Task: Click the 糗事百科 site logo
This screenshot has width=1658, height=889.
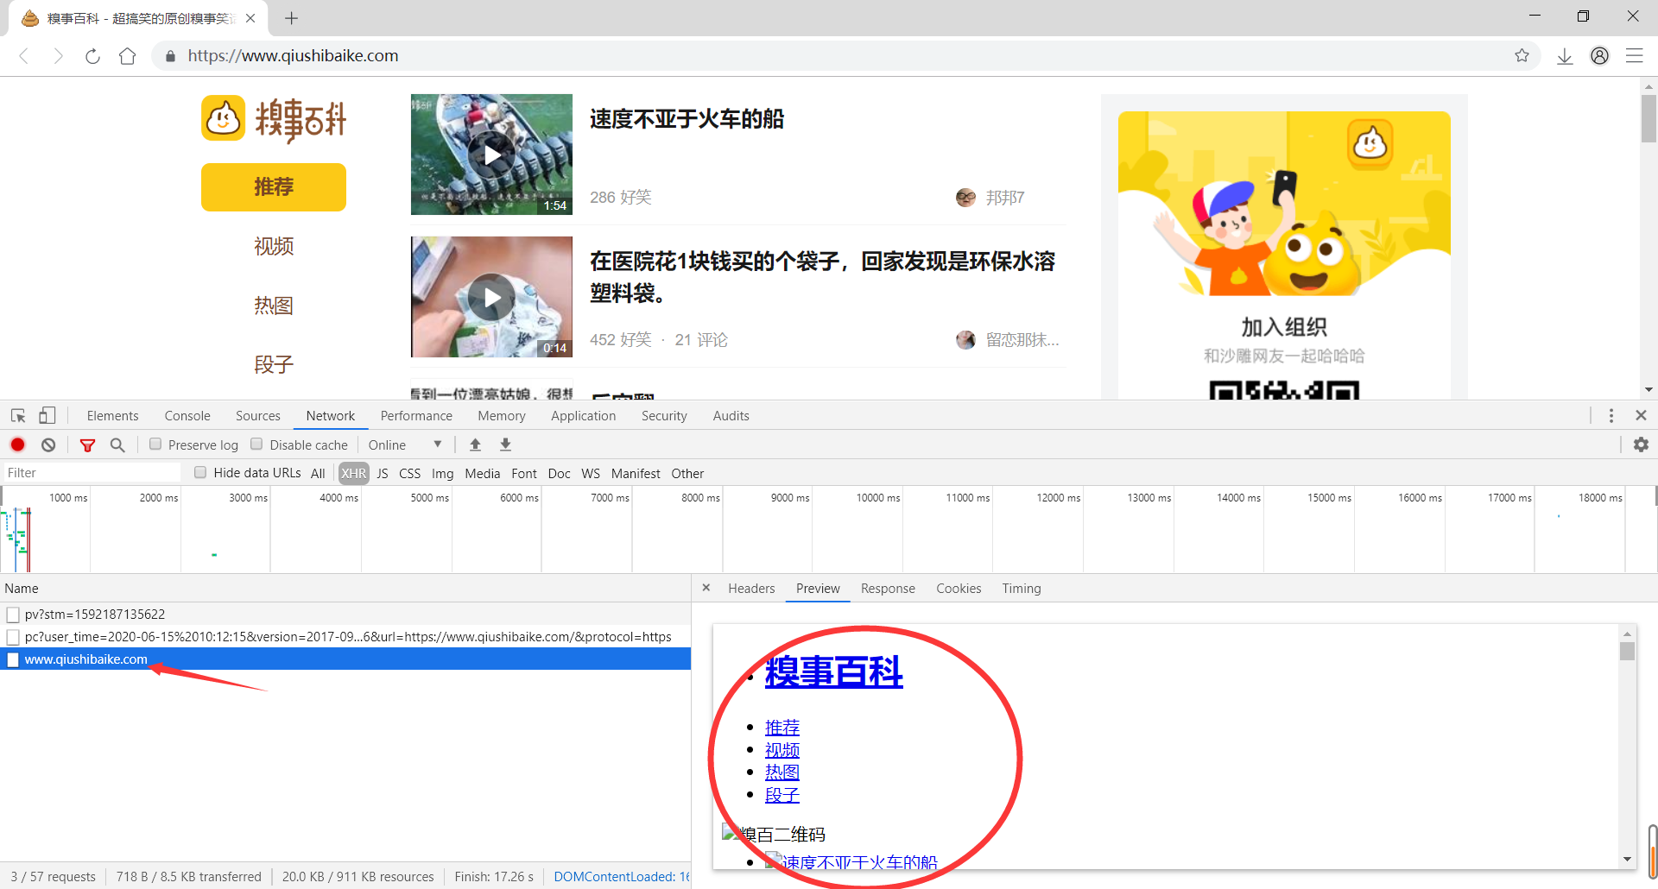Action: 274,119
